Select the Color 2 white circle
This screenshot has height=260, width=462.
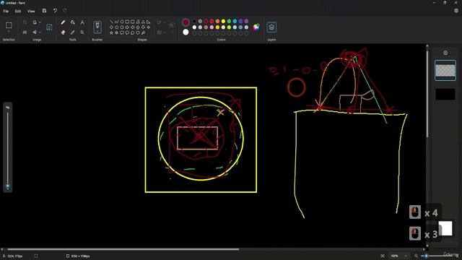[186, 32]
